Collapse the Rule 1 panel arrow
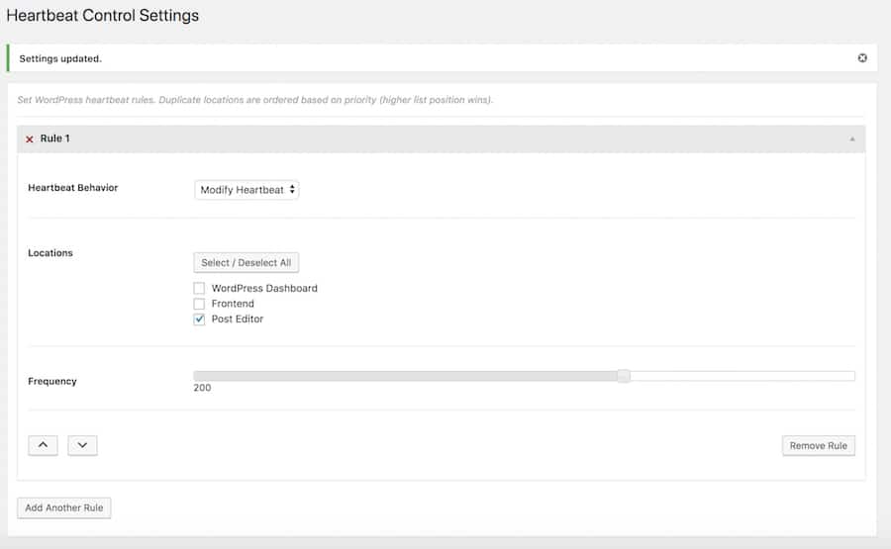The image size is (891, 549). point(852,139)
